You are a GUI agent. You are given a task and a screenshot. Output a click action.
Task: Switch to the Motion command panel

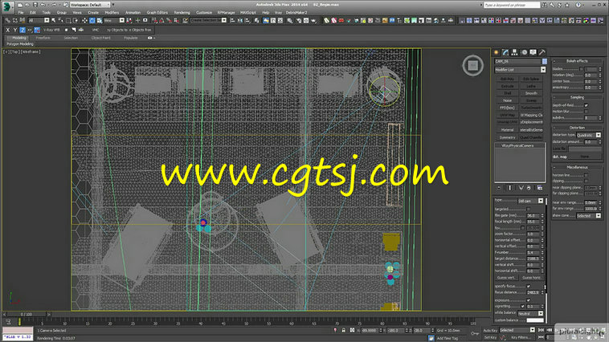524,52
